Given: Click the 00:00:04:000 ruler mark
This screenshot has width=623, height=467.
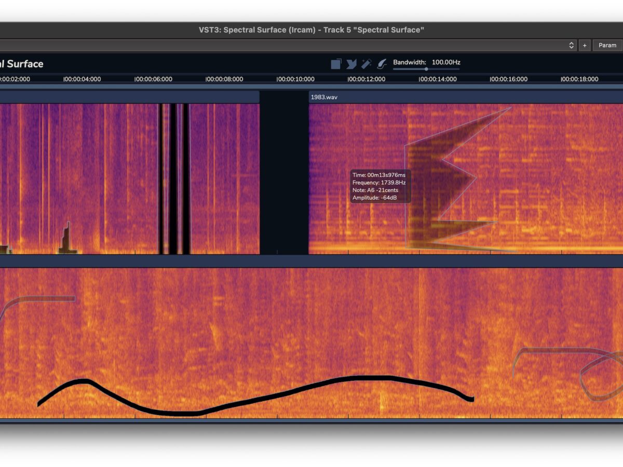Looking at the screenshot, I should click(x=82, y=79).
